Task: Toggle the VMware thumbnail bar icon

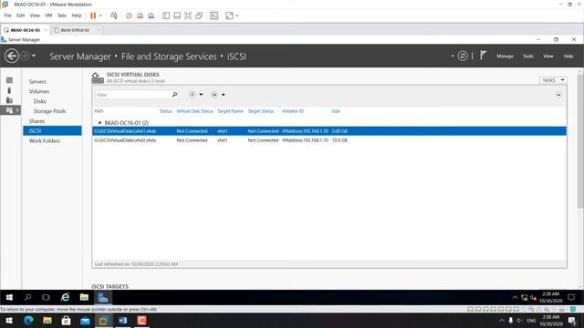Action: pos(177,15)
